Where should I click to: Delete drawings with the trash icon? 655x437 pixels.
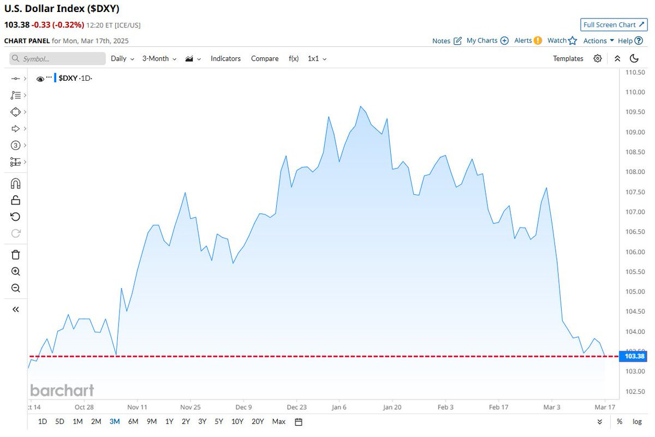15,255
